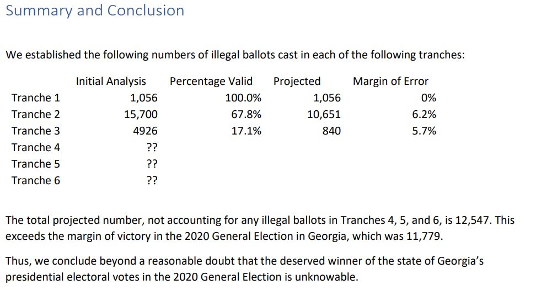536x301 pixels.
Task: Click the "Initial Analysis" column header
Action: [111, 82]
